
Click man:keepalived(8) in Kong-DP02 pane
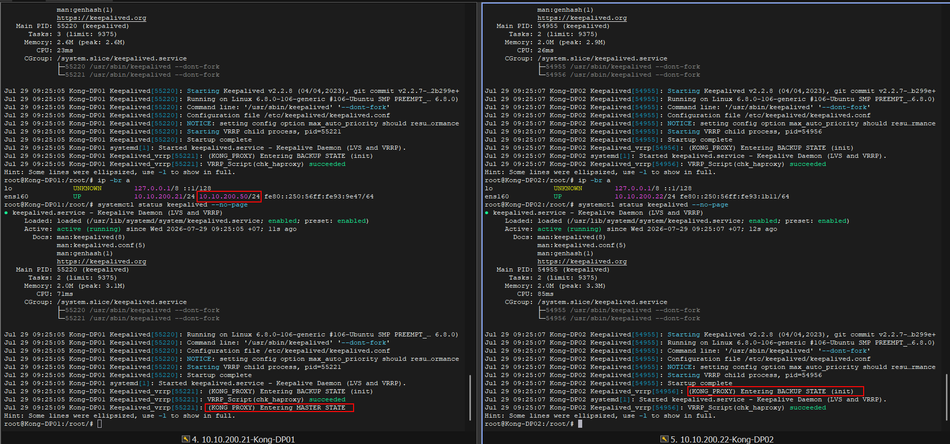[572, 237]
